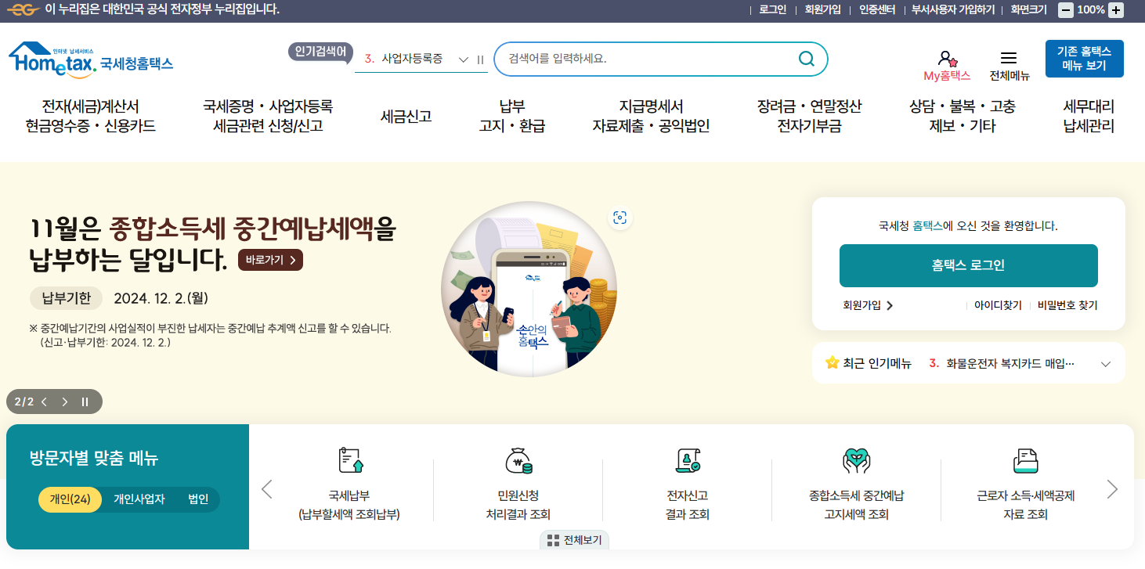Image resolution: width=1145 pixels, height=569 pixels.
Task: Go to next banner slide
Action: 65,402
